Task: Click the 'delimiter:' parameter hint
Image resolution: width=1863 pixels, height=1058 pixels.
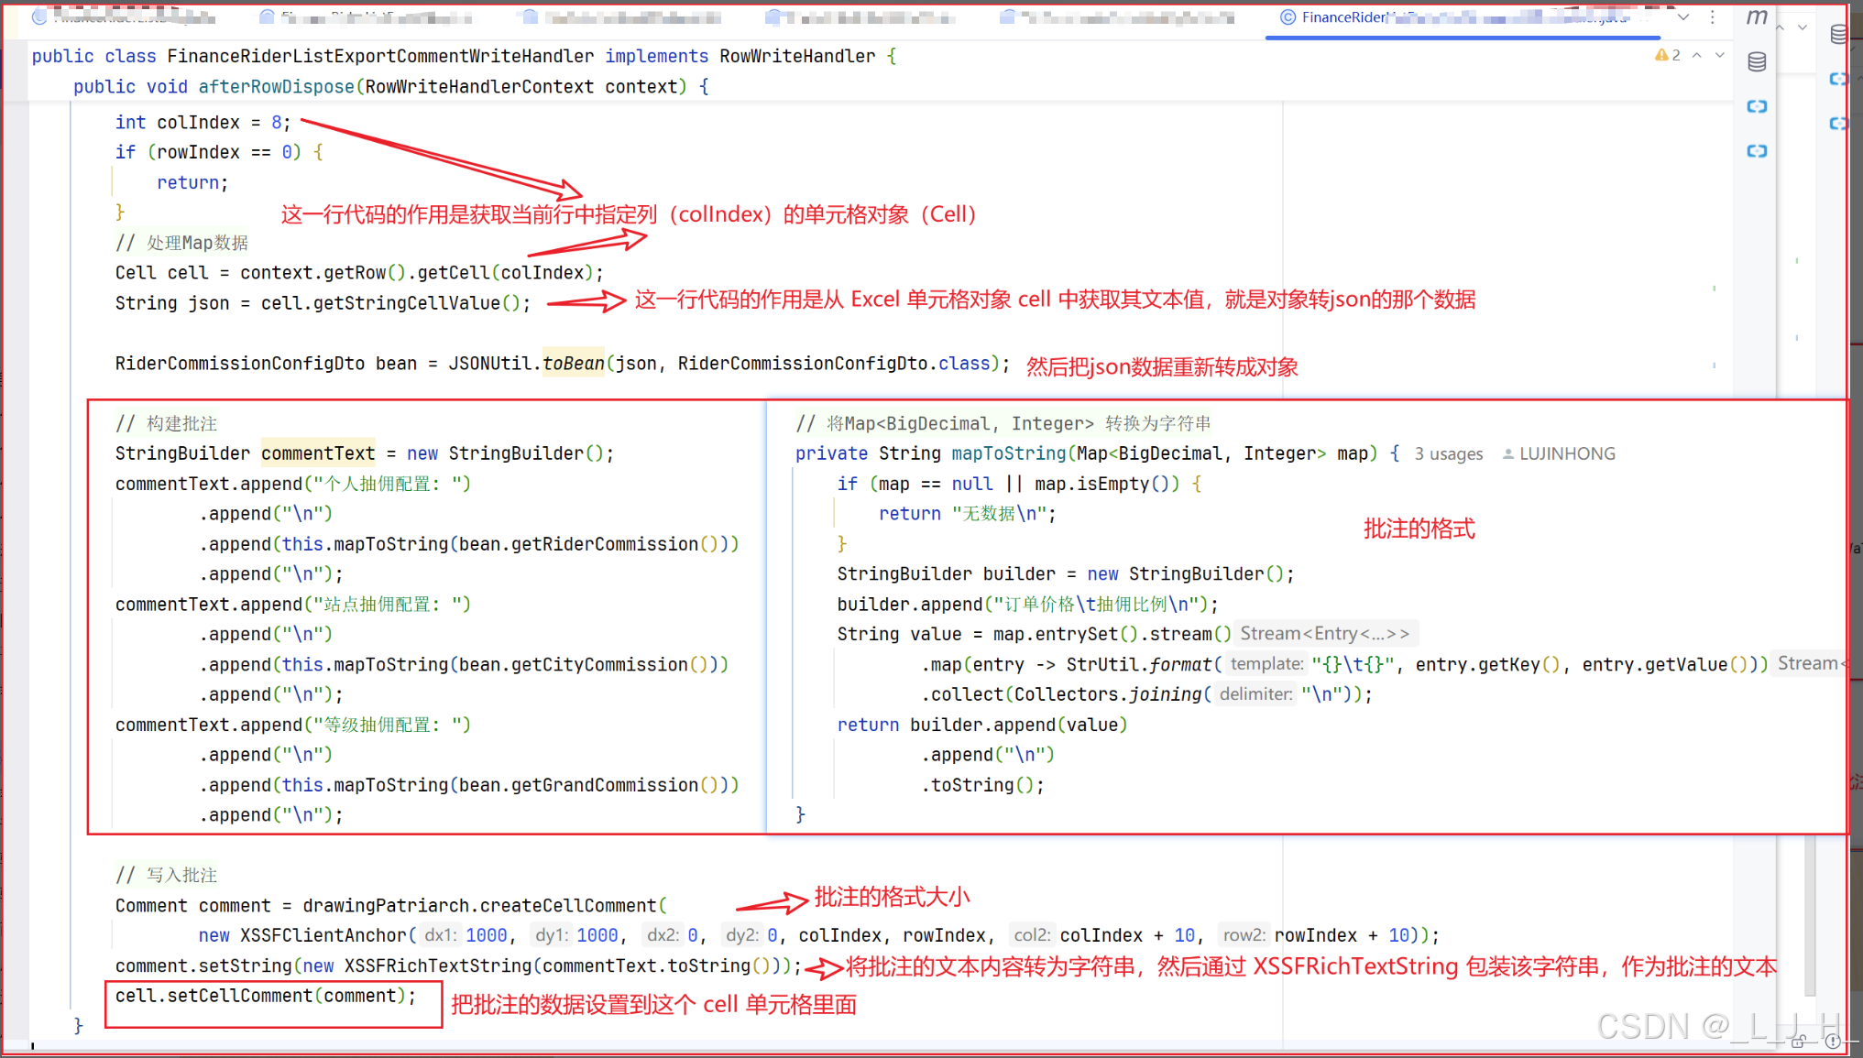Action: pos(1256,694)
